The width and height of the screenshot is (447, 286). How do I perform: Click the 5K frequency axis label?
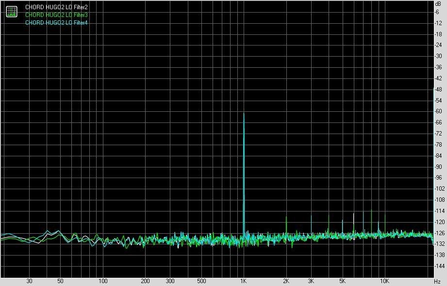(342, 281)
